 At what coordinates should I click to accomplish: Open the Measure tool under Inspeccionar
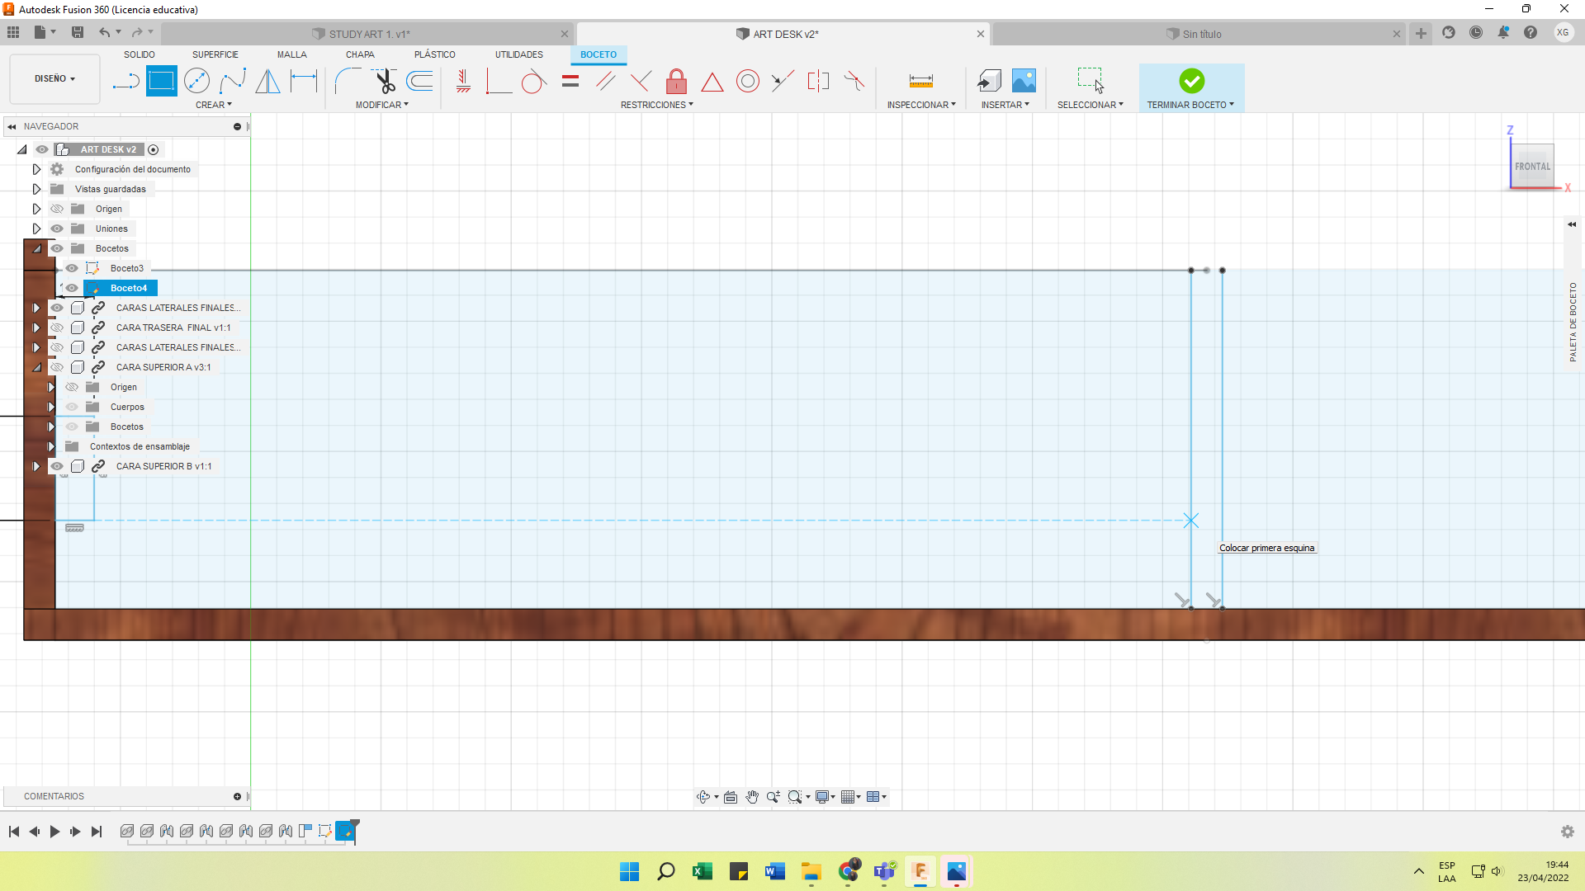pyautogui.click(x=920, y=81)
